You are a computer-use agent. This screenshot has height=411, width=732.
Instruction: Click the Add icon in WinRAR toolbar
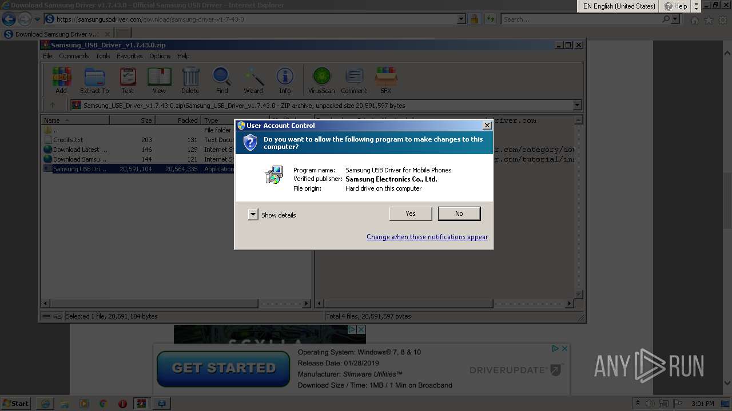[x=61, y=80]
